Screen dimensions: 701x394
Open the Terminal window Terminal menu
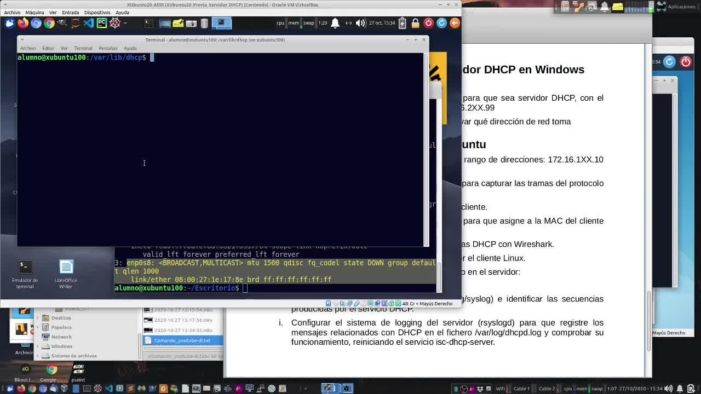point(83,48)
